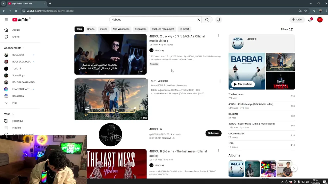Clear the search box with the X icon
Screen dimensions: 328x184
coord(199,20)
